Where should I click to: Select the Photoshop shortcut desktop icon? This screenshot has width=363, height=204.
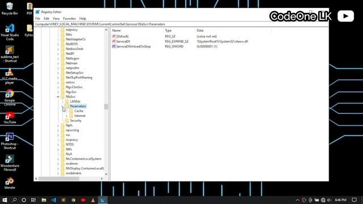(x=10, y=141)
